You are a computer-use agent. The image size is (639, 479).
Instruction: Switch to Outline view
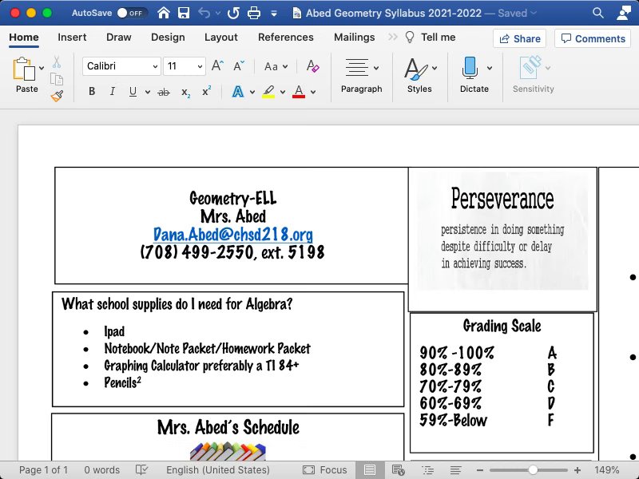click(428, 470)
